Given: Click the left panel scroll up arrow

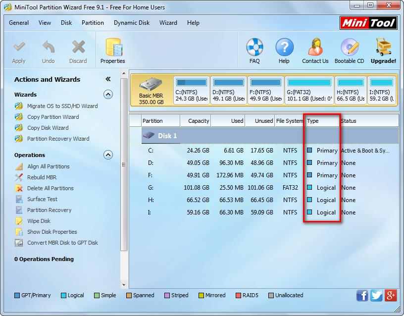Looking at the screenshot, I should point(124,74).
